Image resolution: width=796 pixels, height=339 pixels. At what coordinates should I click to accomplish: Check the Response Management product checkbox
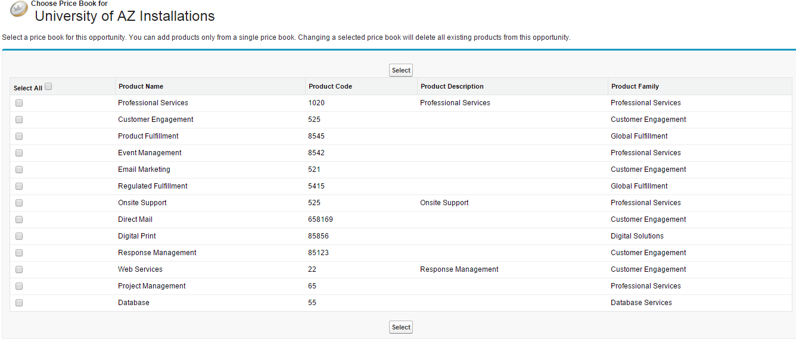(x=19, y=253)
